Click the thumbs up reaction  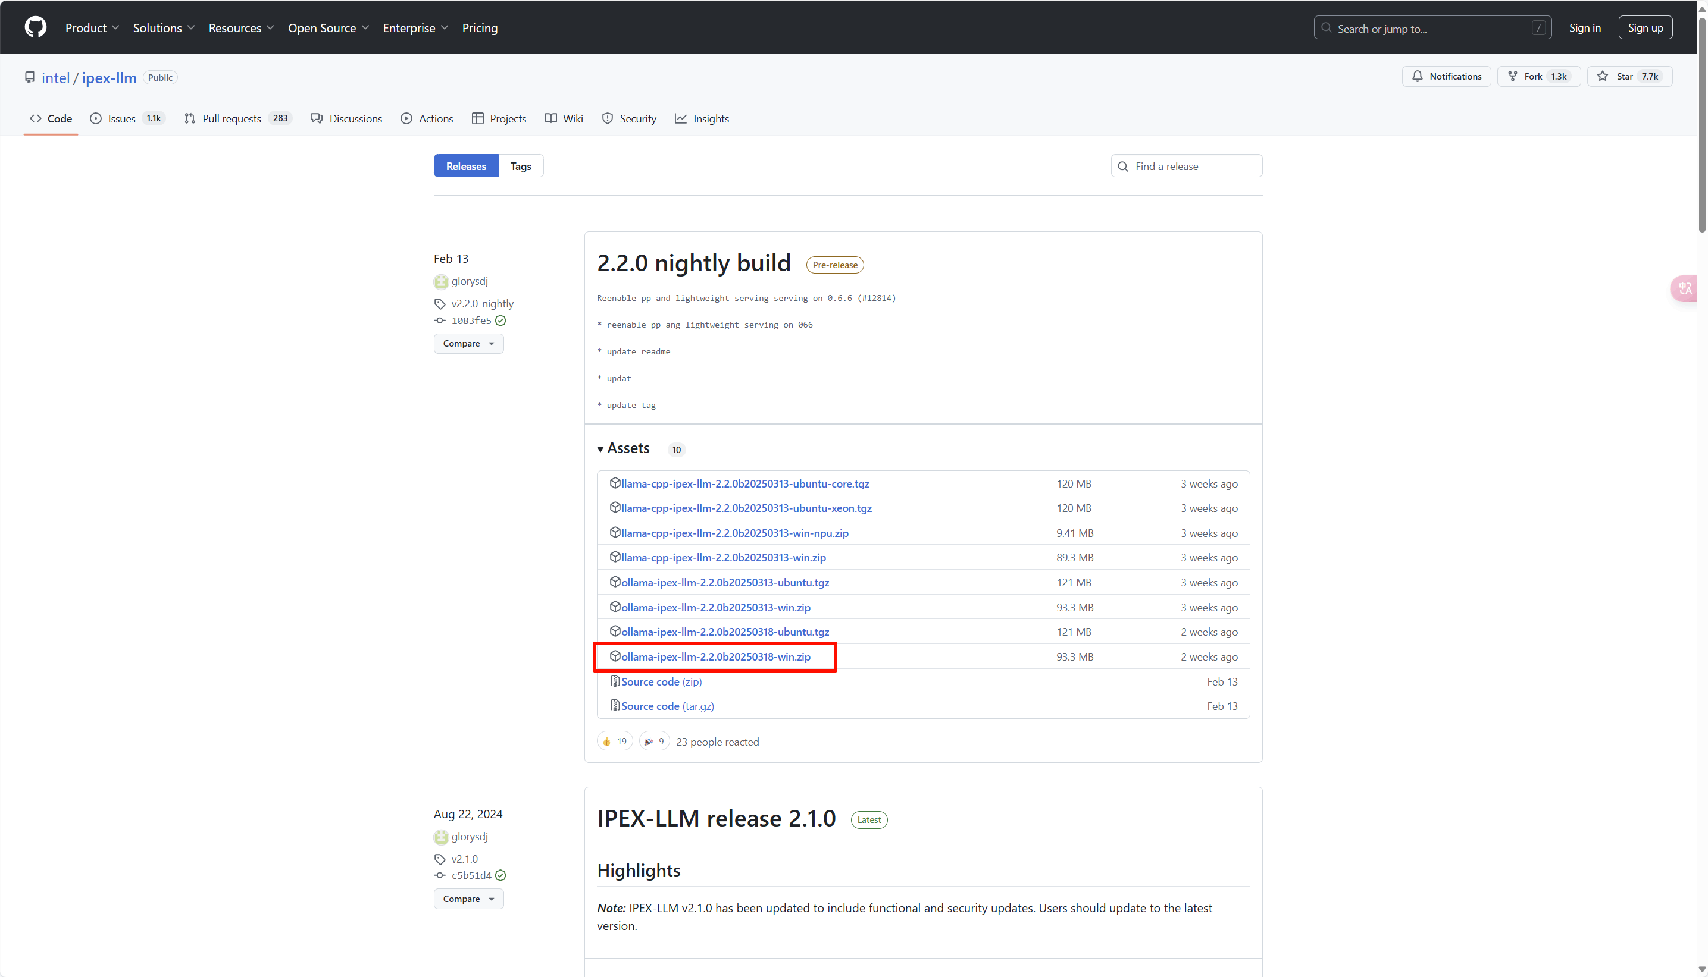point(614,741)
